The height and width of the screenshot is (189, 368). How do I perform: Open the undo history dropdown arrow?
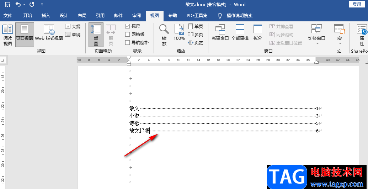24,5
